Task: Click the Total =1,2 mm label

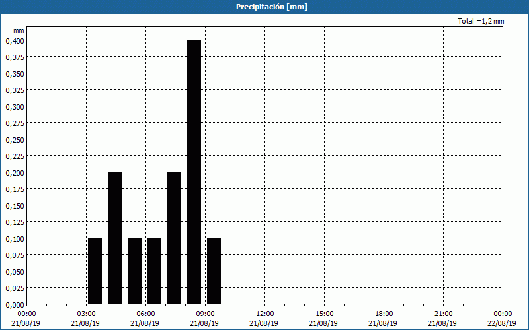Action: 481,21
